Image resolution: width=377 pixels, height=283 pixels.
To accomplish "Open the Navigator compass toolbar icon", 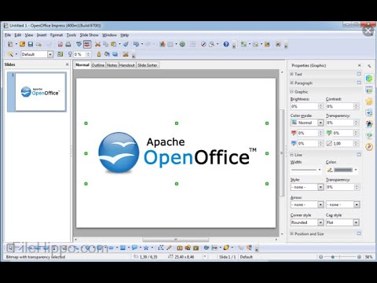I will (203, 44).
